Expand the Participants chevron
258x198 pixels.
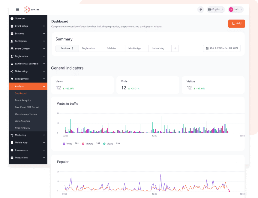click(x=44, y=41)
